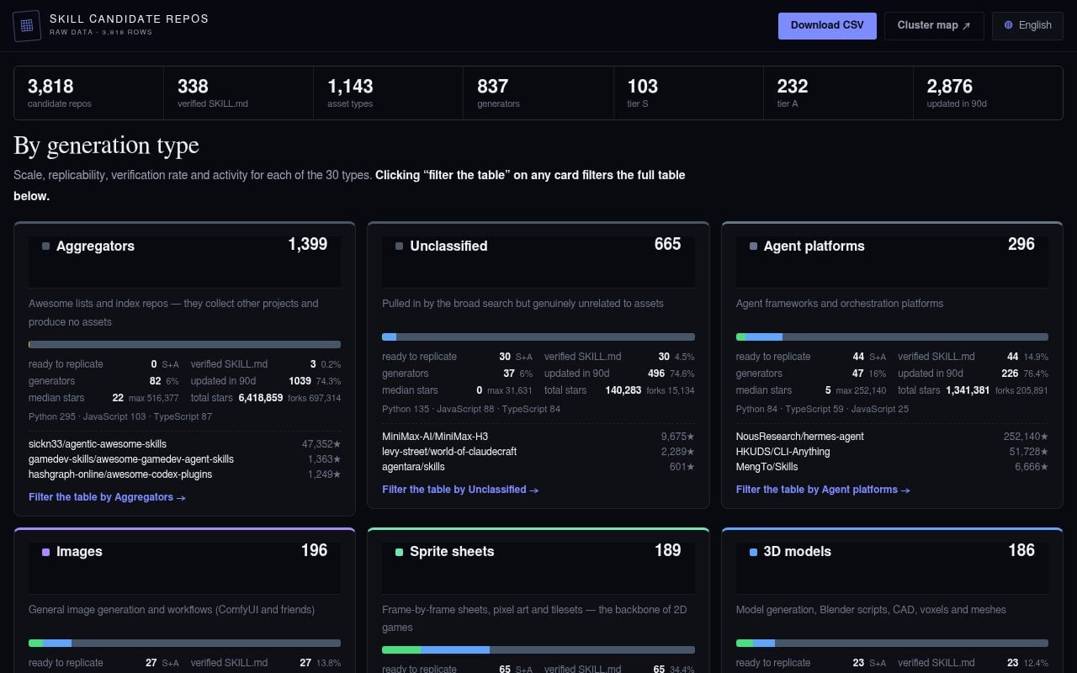This screenshot has height=673, width=1077.
Task: Open gamedev-skills/awesome-gamedev-agent-skills repo
Action: coord(131,459)
